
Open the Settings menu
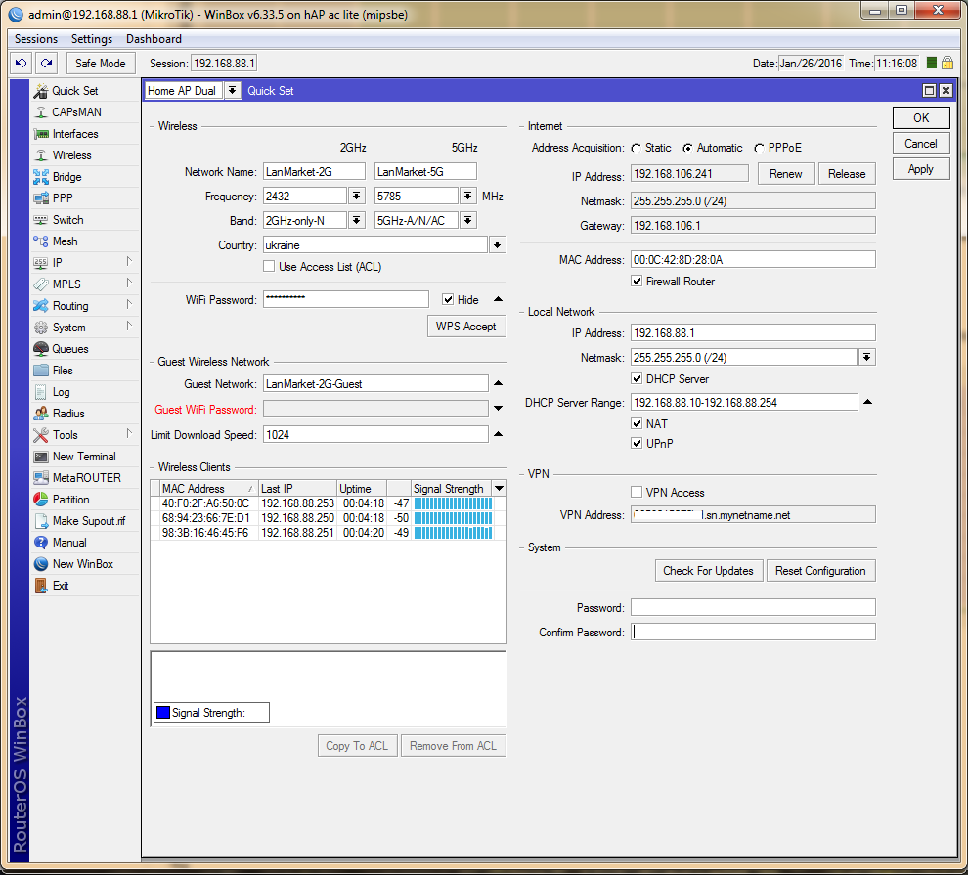(92, 39)
